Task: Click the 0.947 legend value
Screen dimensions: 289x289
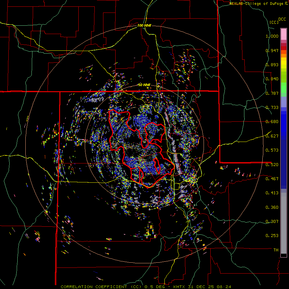Action: pos(272,50)
